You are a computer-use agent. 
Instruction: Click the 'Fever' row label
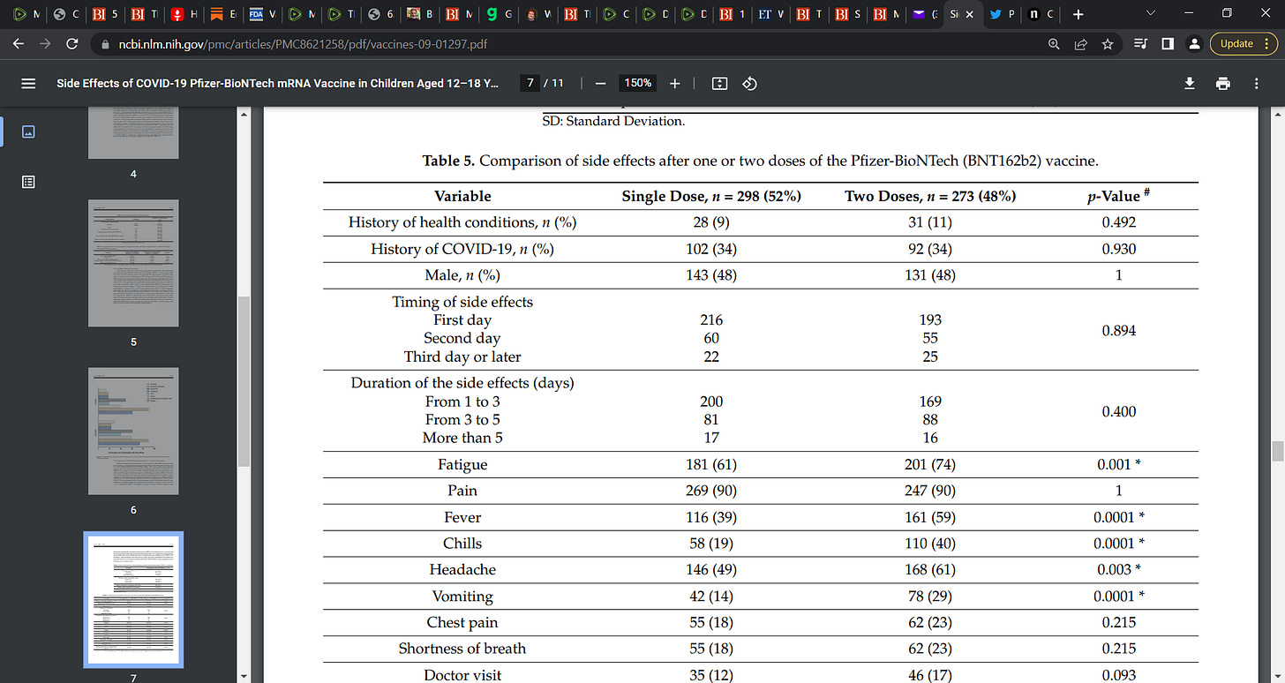(462, 517)
